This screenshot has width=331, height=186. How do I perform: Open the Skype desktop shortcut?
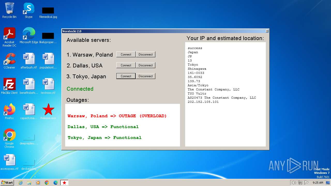[x=29, y=10]
